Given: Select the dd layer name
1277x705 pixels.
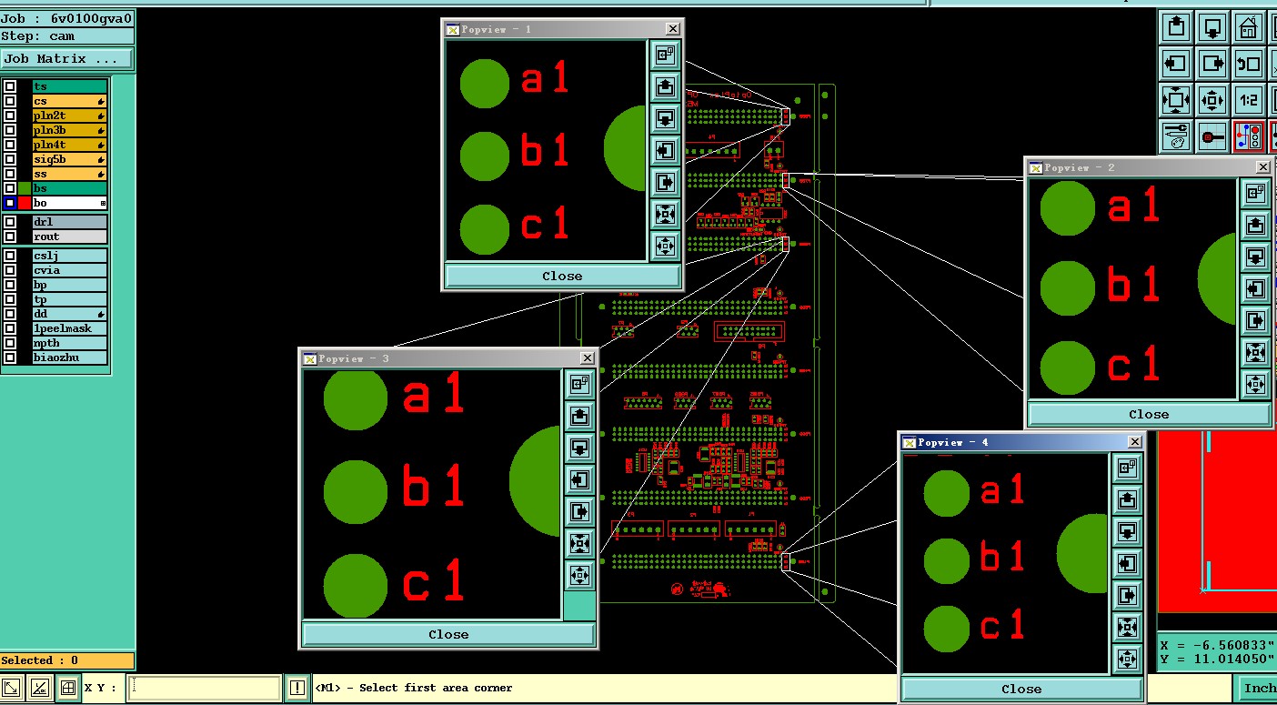Looking at the screenshot, I should click(x=70, y=314).
